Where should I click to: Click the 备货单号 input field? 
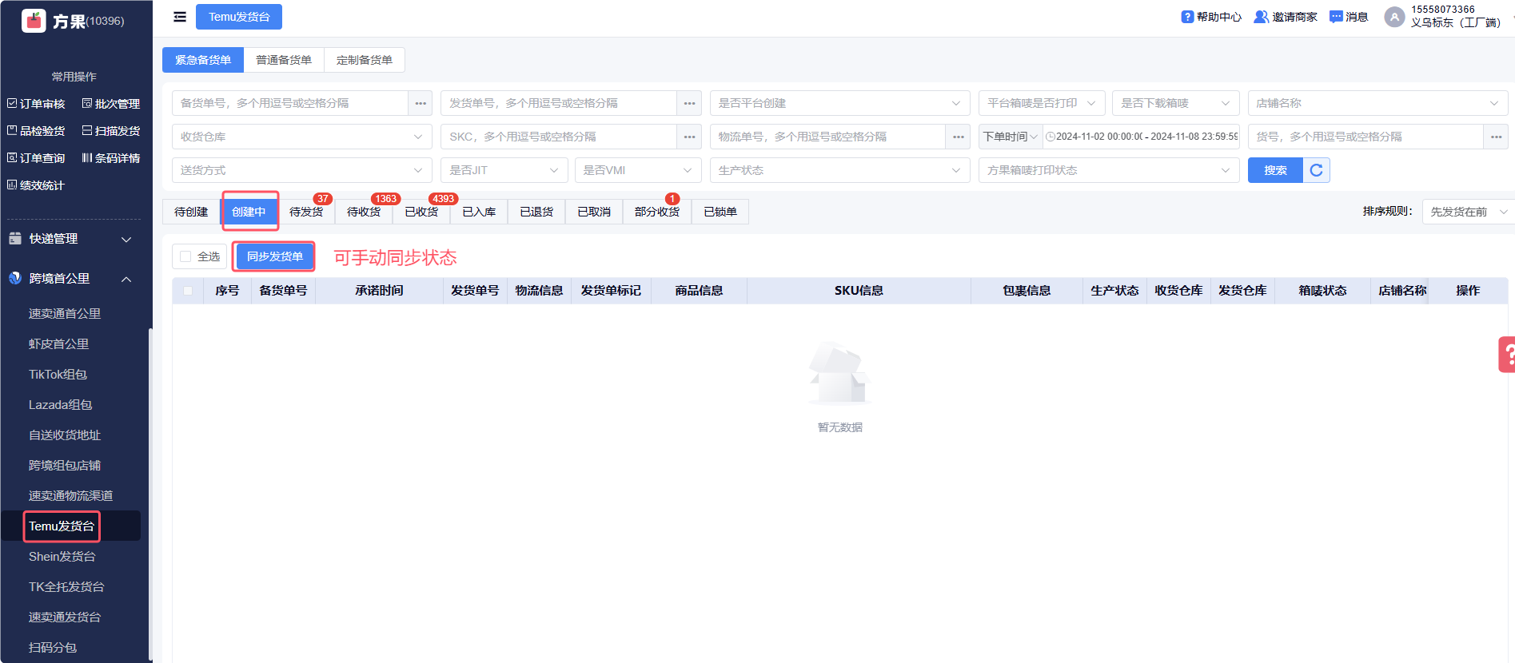tap(290, 103)
